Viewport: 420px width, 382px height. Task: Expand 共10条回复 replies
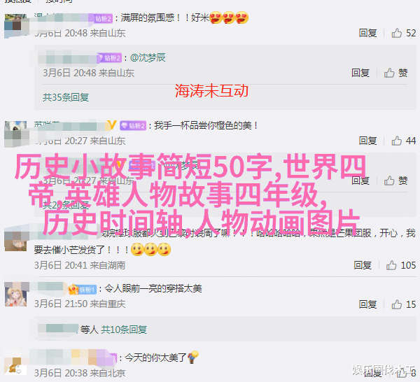[124, 330]
